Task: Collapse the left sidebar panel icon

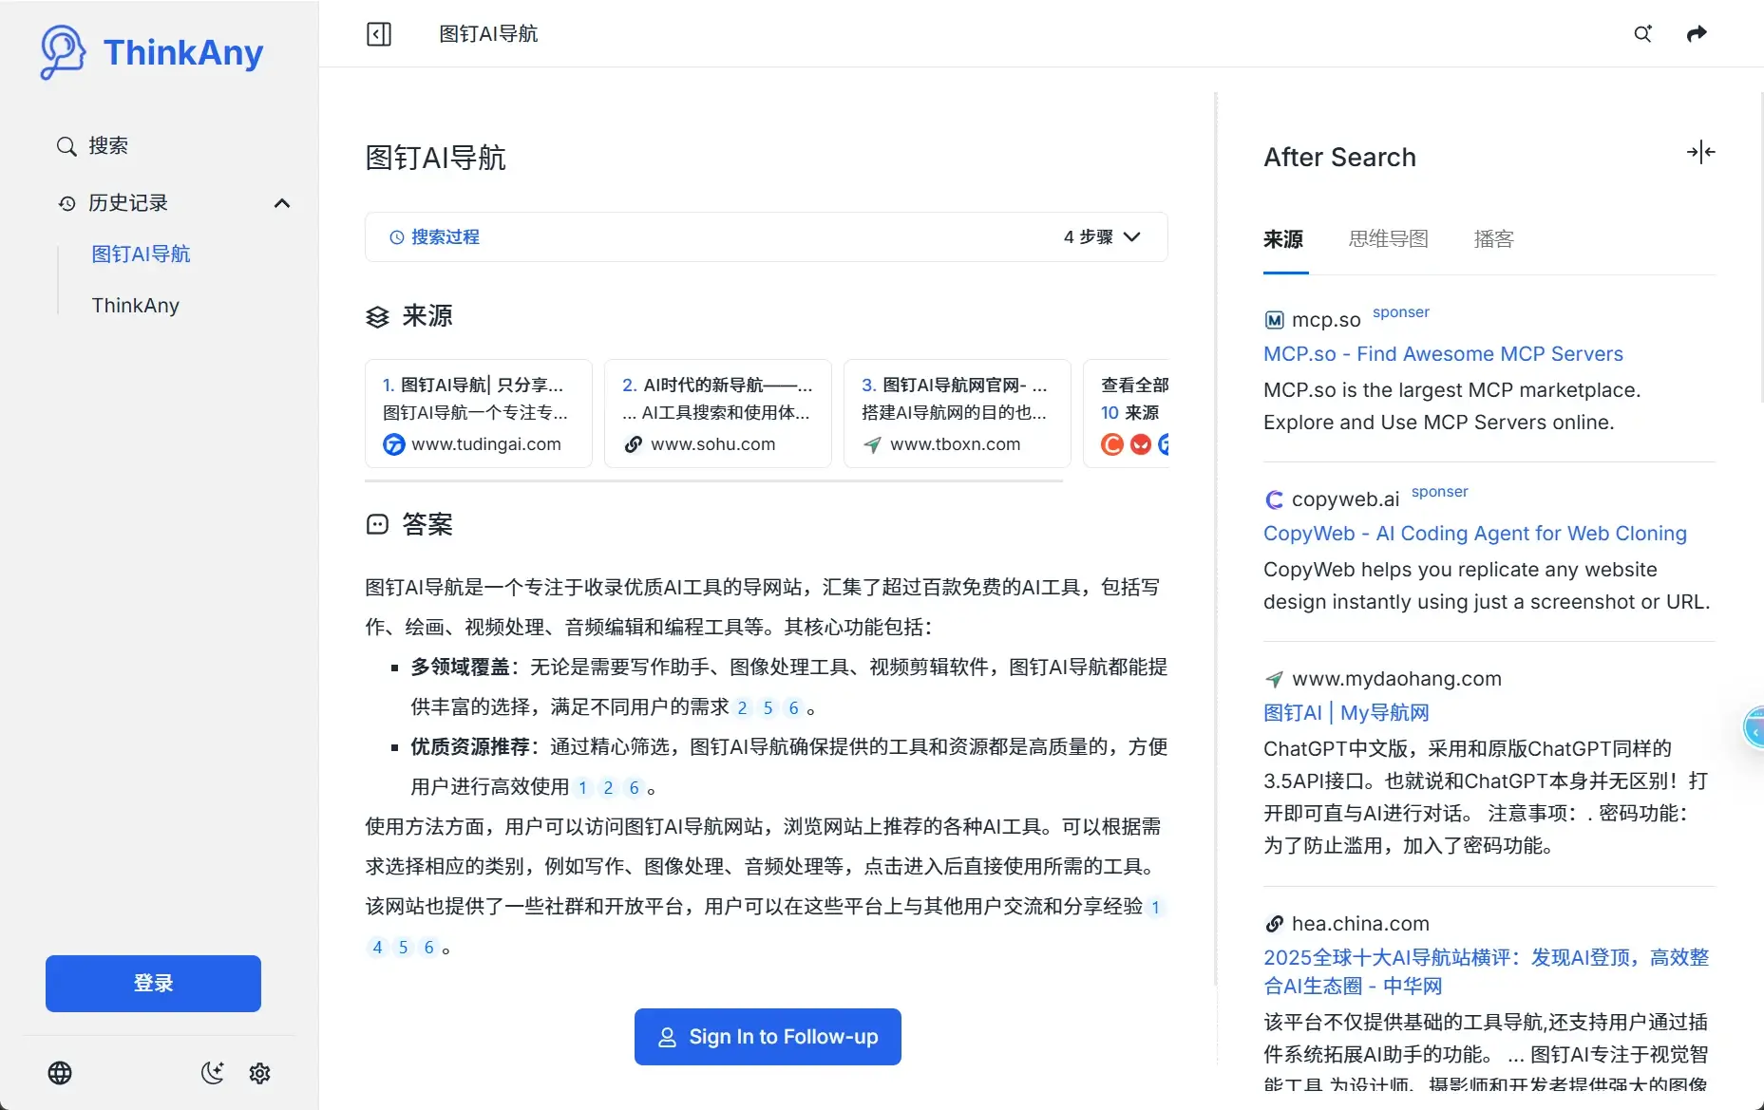Action: (379, 34)
